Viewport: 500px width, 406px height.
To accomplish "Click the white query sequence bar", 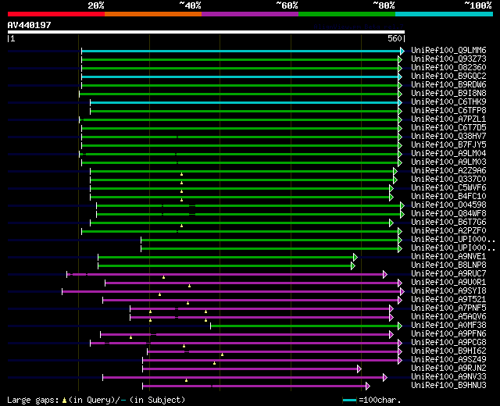I will (x=206, y=32).
